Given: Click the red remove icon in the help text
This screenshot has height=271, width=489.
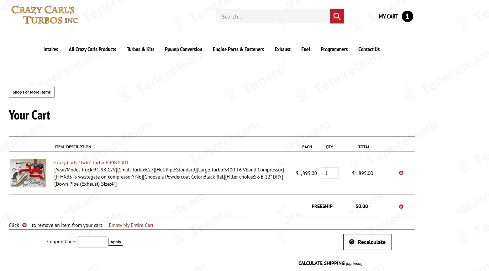Looking at the screenshot, I should point(25,225).
